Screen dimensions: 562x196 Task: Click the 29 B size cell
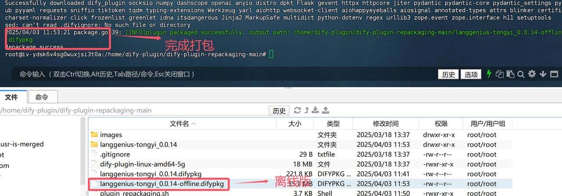(306, 154)
